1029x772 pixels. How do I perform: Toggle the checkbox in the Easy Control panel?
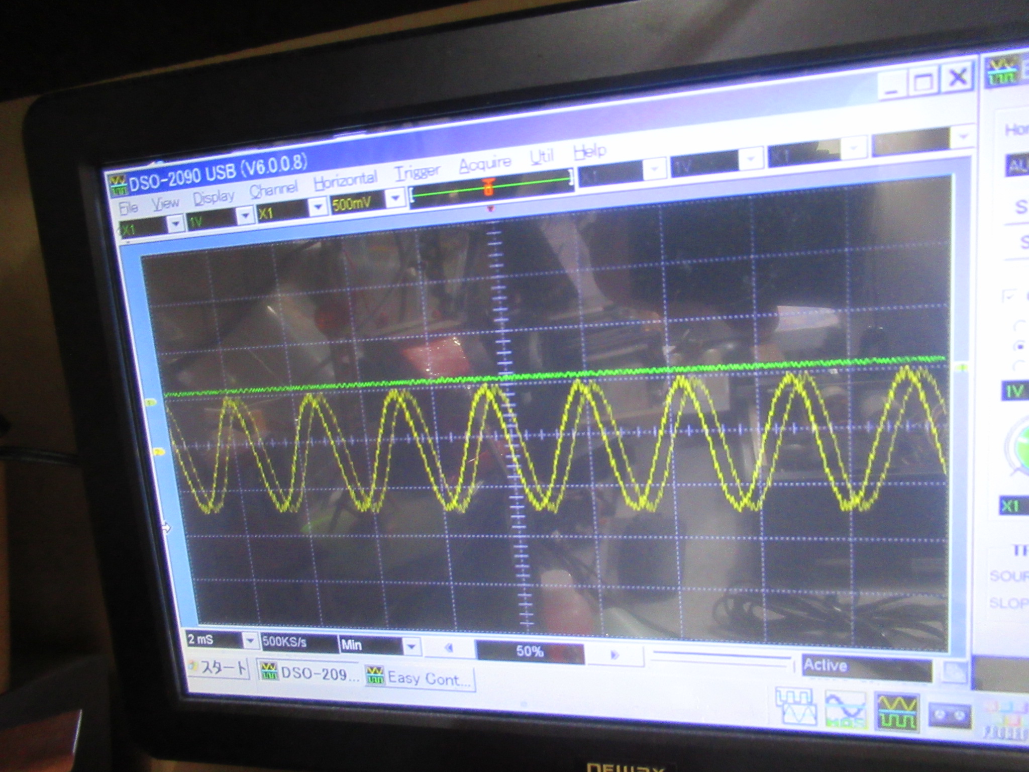pyautogui.click(x=1008, y=296)
